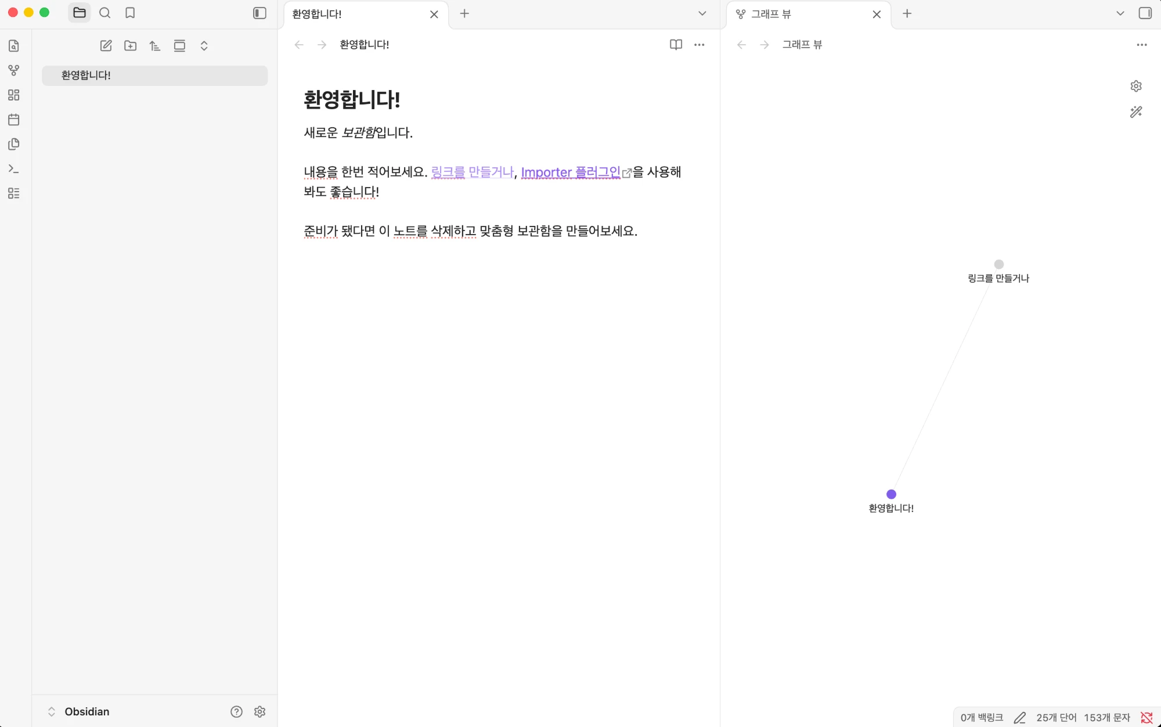Open graph view more options menu
Image resolution: width=1161 pixels, height=727 pixels.
coord(1142,45)
